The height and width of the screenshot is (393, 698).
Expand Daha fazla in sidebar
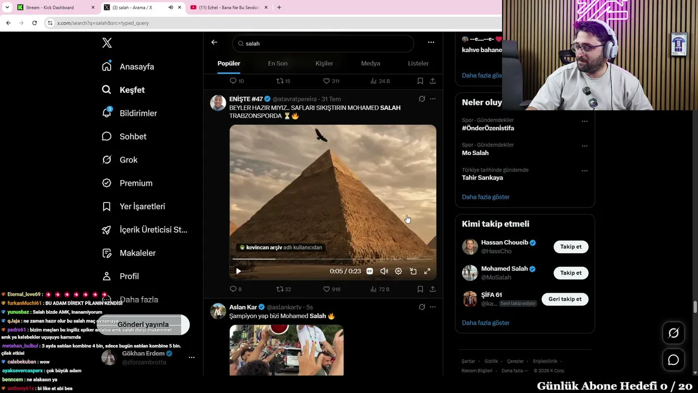coord(130,300)
